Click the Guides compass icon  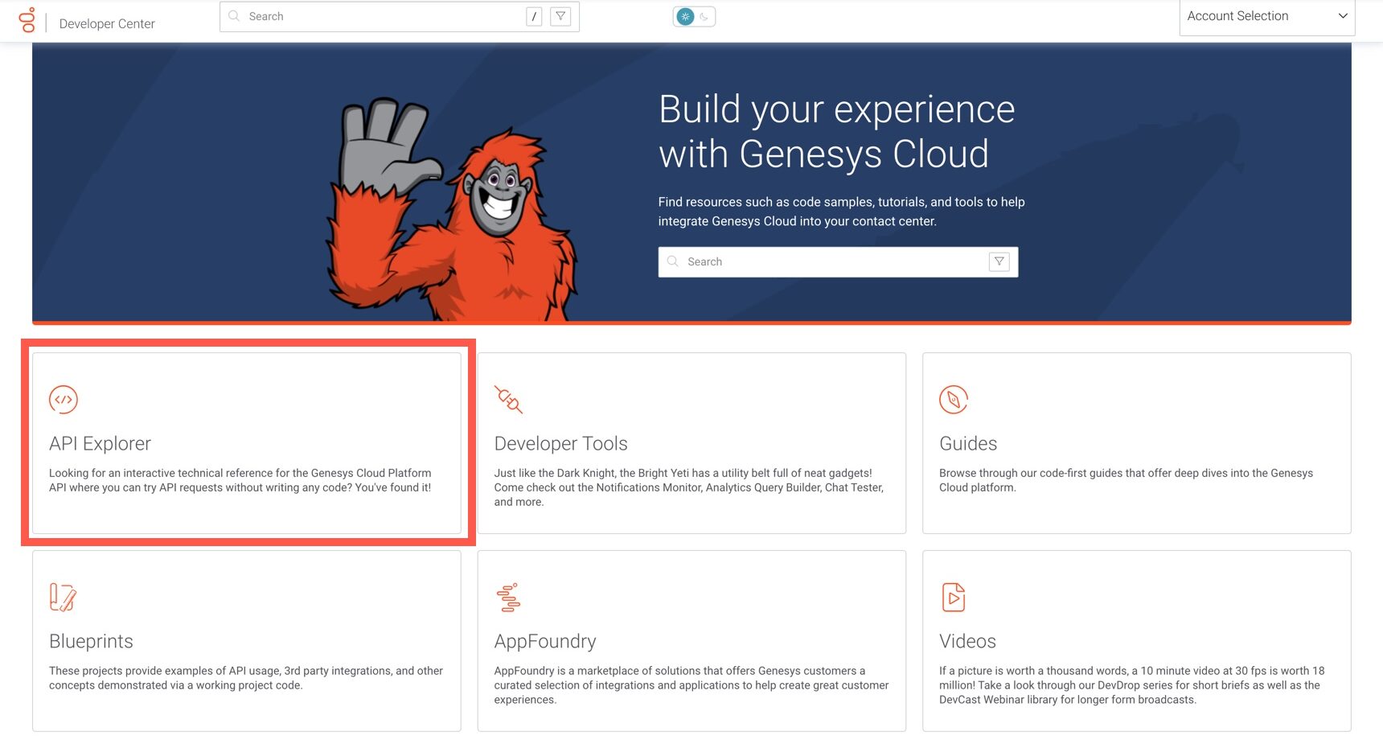click(x=953, y=400)
